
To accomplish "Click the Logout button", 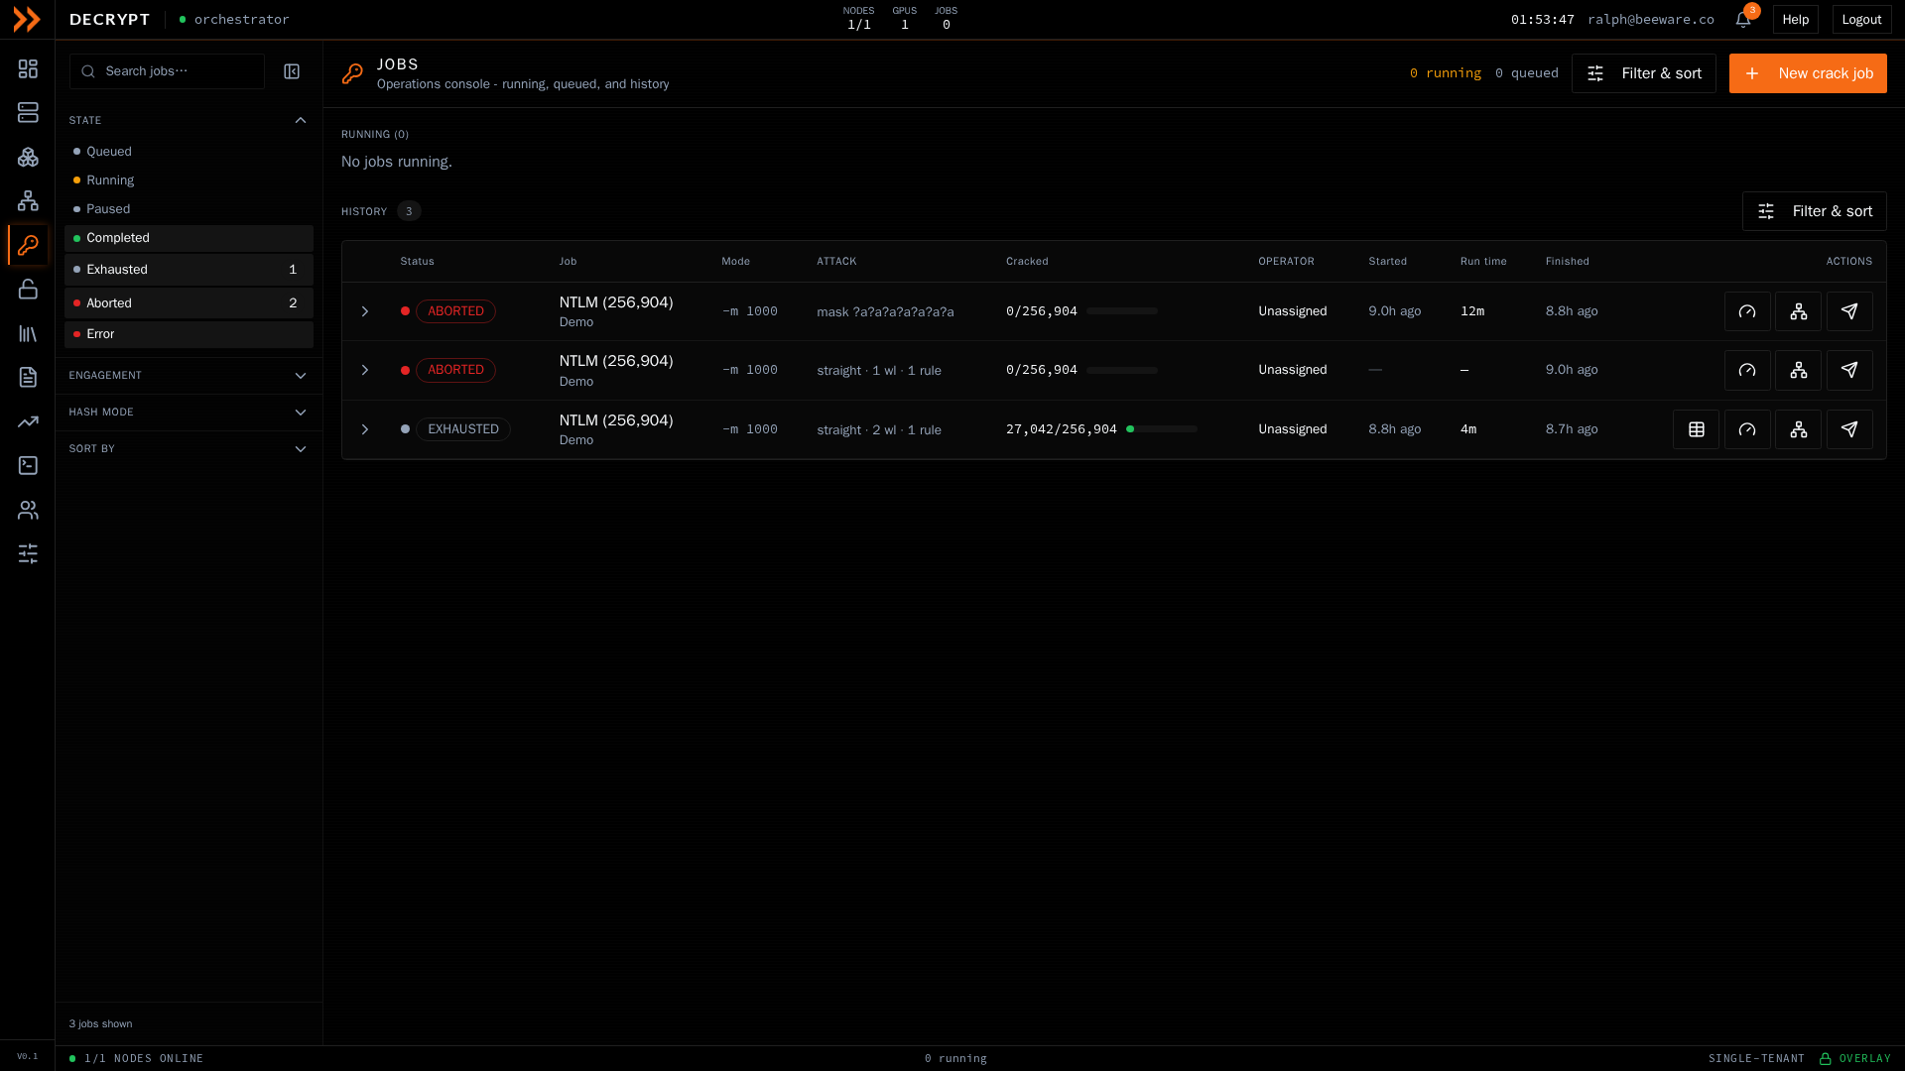I will 1861,20.
